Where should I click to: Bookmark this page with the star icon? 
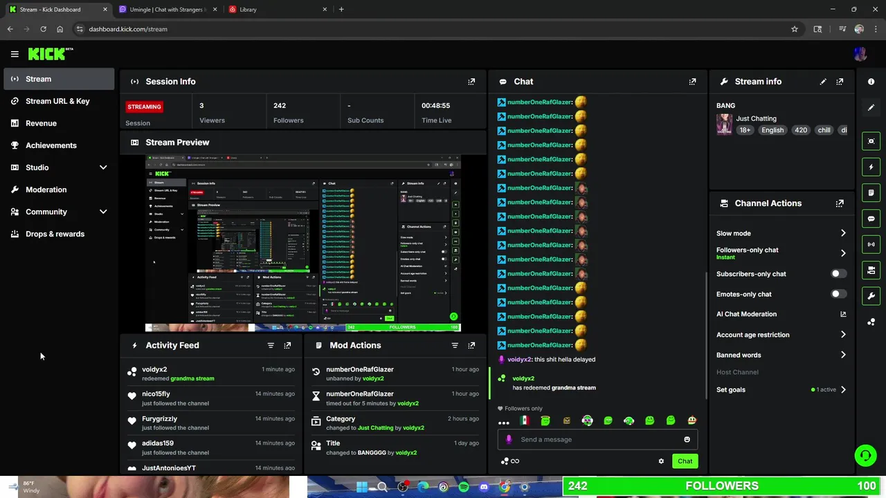(x=795, y=29)
